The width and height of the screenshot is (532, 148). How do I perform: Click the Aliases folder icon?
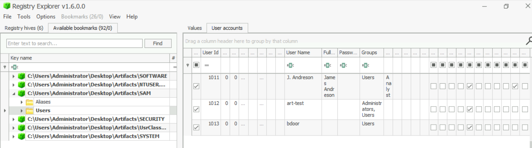[x=29, y=102]
